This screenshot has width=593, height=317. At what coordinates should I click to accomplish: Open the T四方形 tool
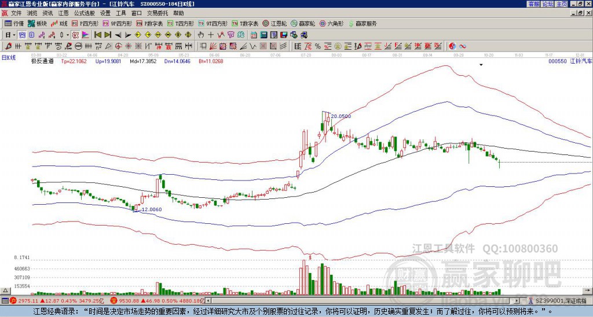pos(181,24)
